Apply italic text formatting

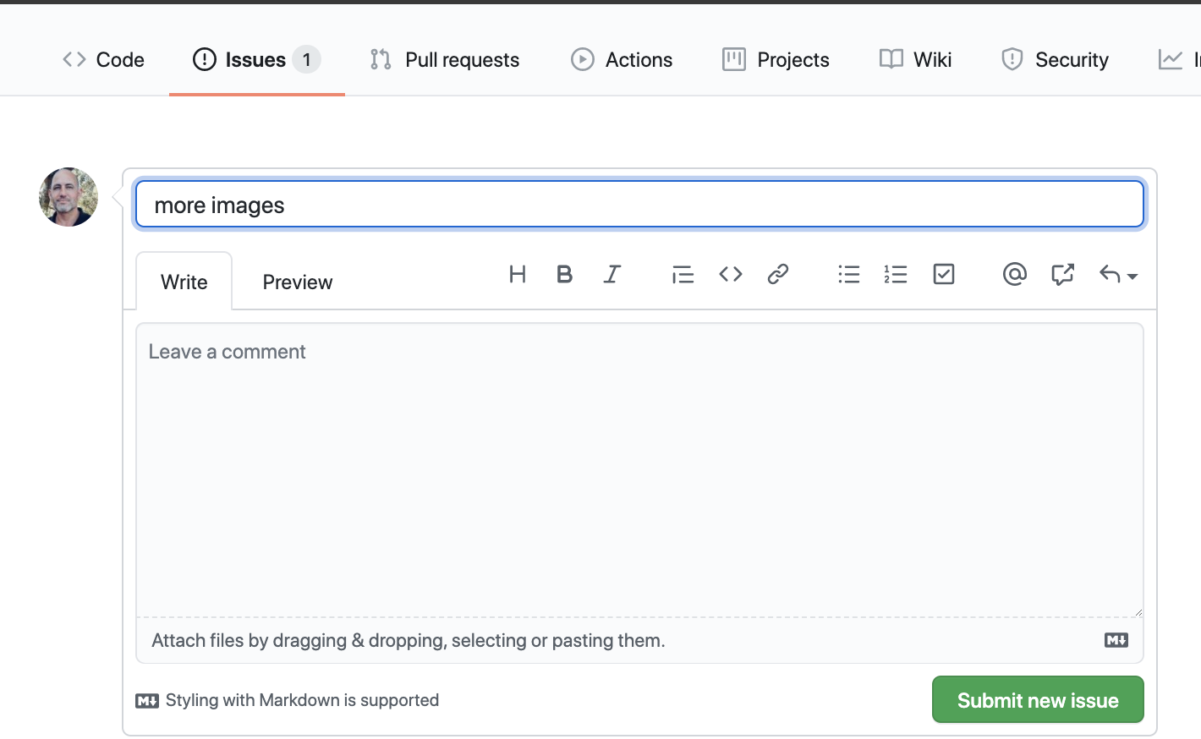pyautogui.click(x=611, y=274)
